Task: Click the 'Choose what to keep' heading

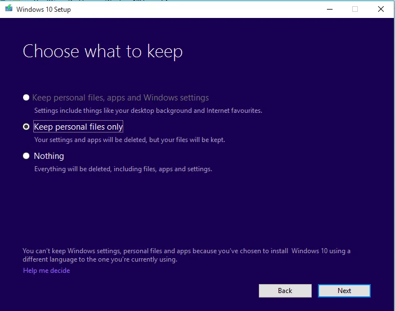Action: 102,52
